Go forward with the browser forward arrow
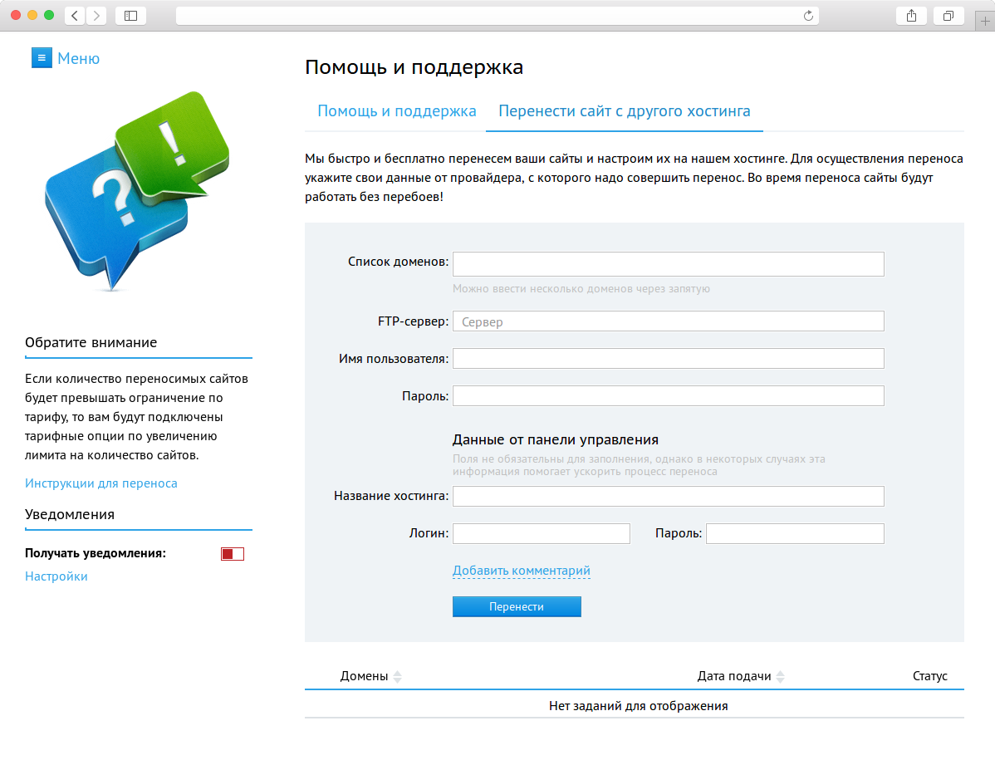This screenshot has width=995, height=760. point(96,16)
